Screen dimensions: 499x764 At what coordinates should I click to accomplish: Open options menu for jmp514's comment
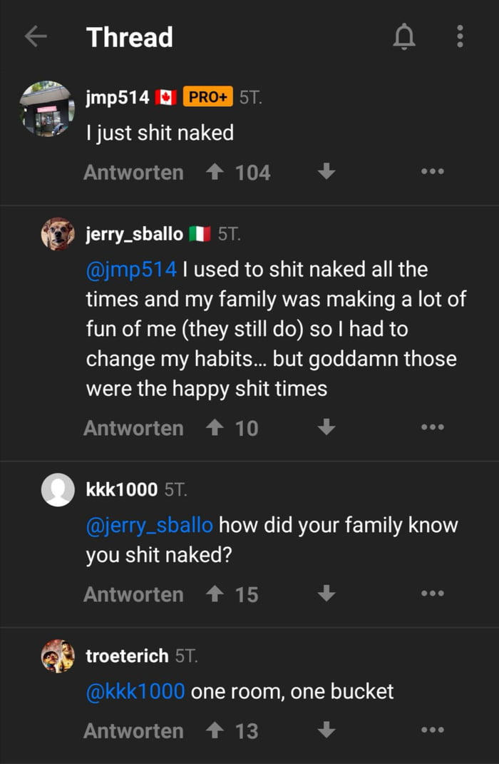tap(433, 171)
